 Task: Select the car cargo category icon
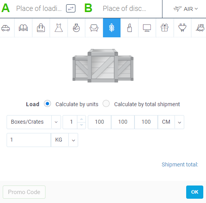coord(5,28)
